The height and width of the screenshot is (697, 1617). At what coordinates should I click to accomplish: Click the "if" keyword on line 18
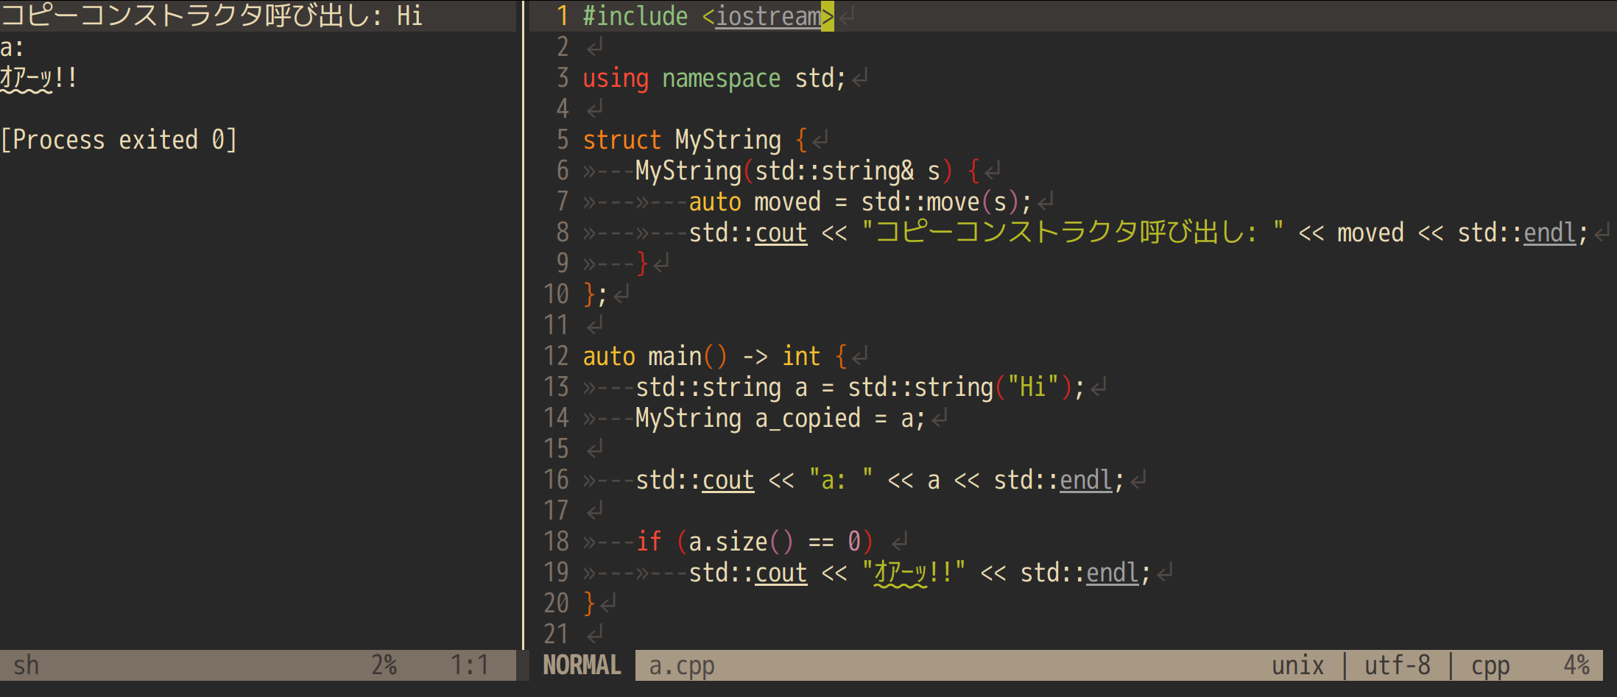[649, 542]
